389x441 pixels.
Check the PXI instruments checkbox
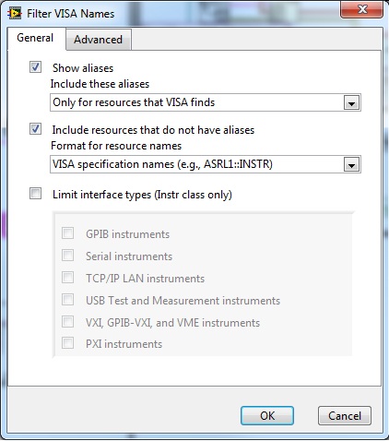pos(67,343)
